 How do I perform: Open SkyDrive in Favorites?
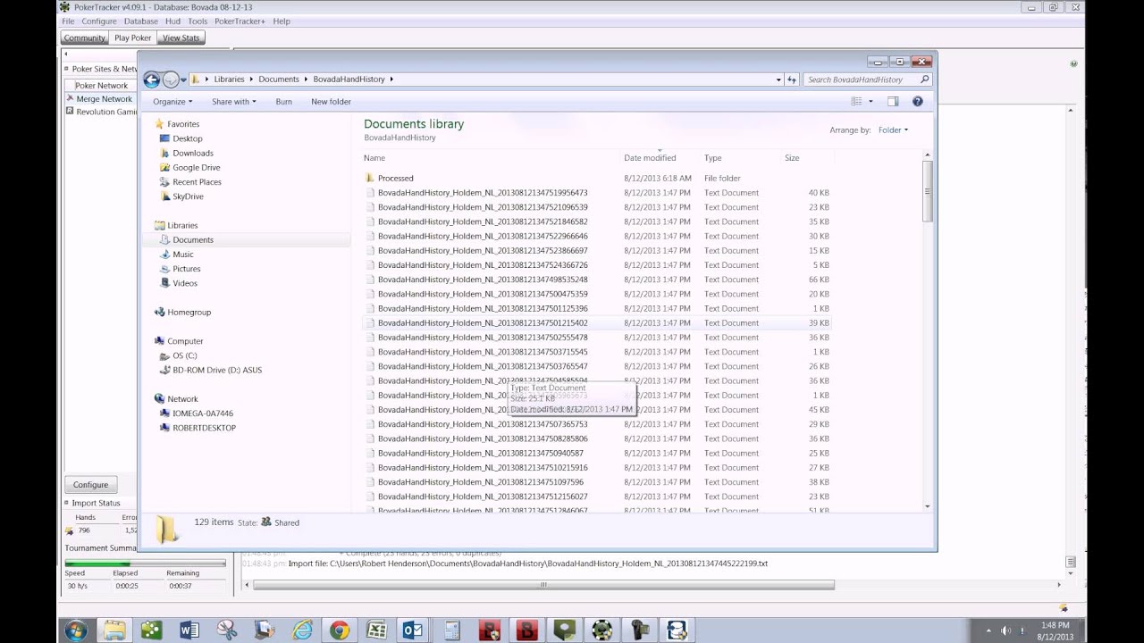188,196
